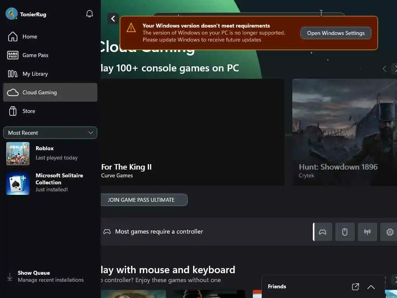This screenshot has width=397, height=298.
Task: Click the Roblox thumbnail
Action: tap(18, 154)
